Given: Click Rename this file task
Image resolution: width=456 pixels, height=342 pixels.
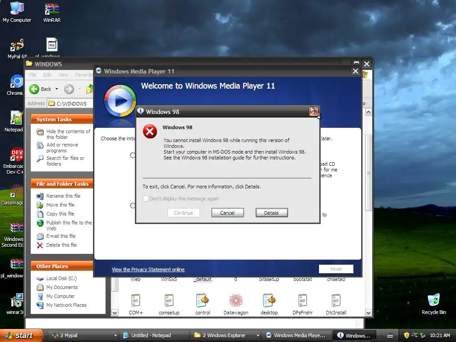Looking at the screenshot, I should click(63, 196).
